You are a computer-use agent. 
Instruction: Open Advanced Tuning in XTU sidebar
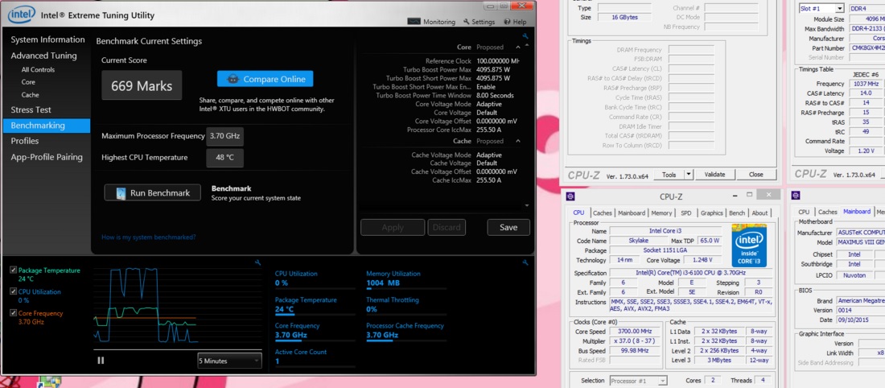pos(43,56)
